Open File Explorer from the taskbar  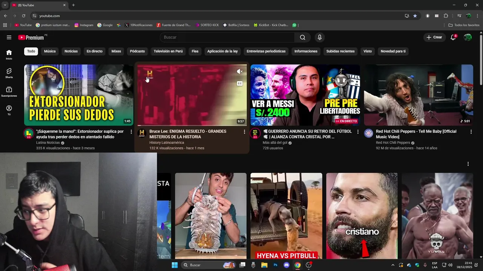[x=265, y=265]
